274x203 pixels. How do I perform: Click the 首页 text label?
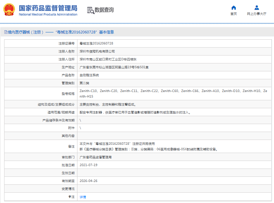click(233, 14)
